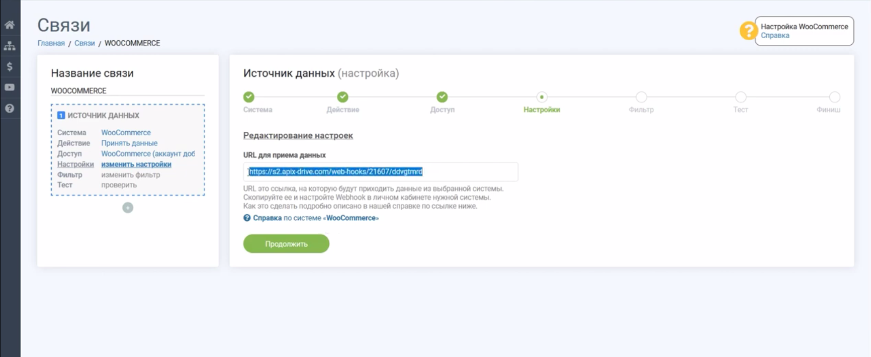This screenshot has height=357, width=871.
Task: Click the Настройка WooCommerce bubble title
Action: 804,27
